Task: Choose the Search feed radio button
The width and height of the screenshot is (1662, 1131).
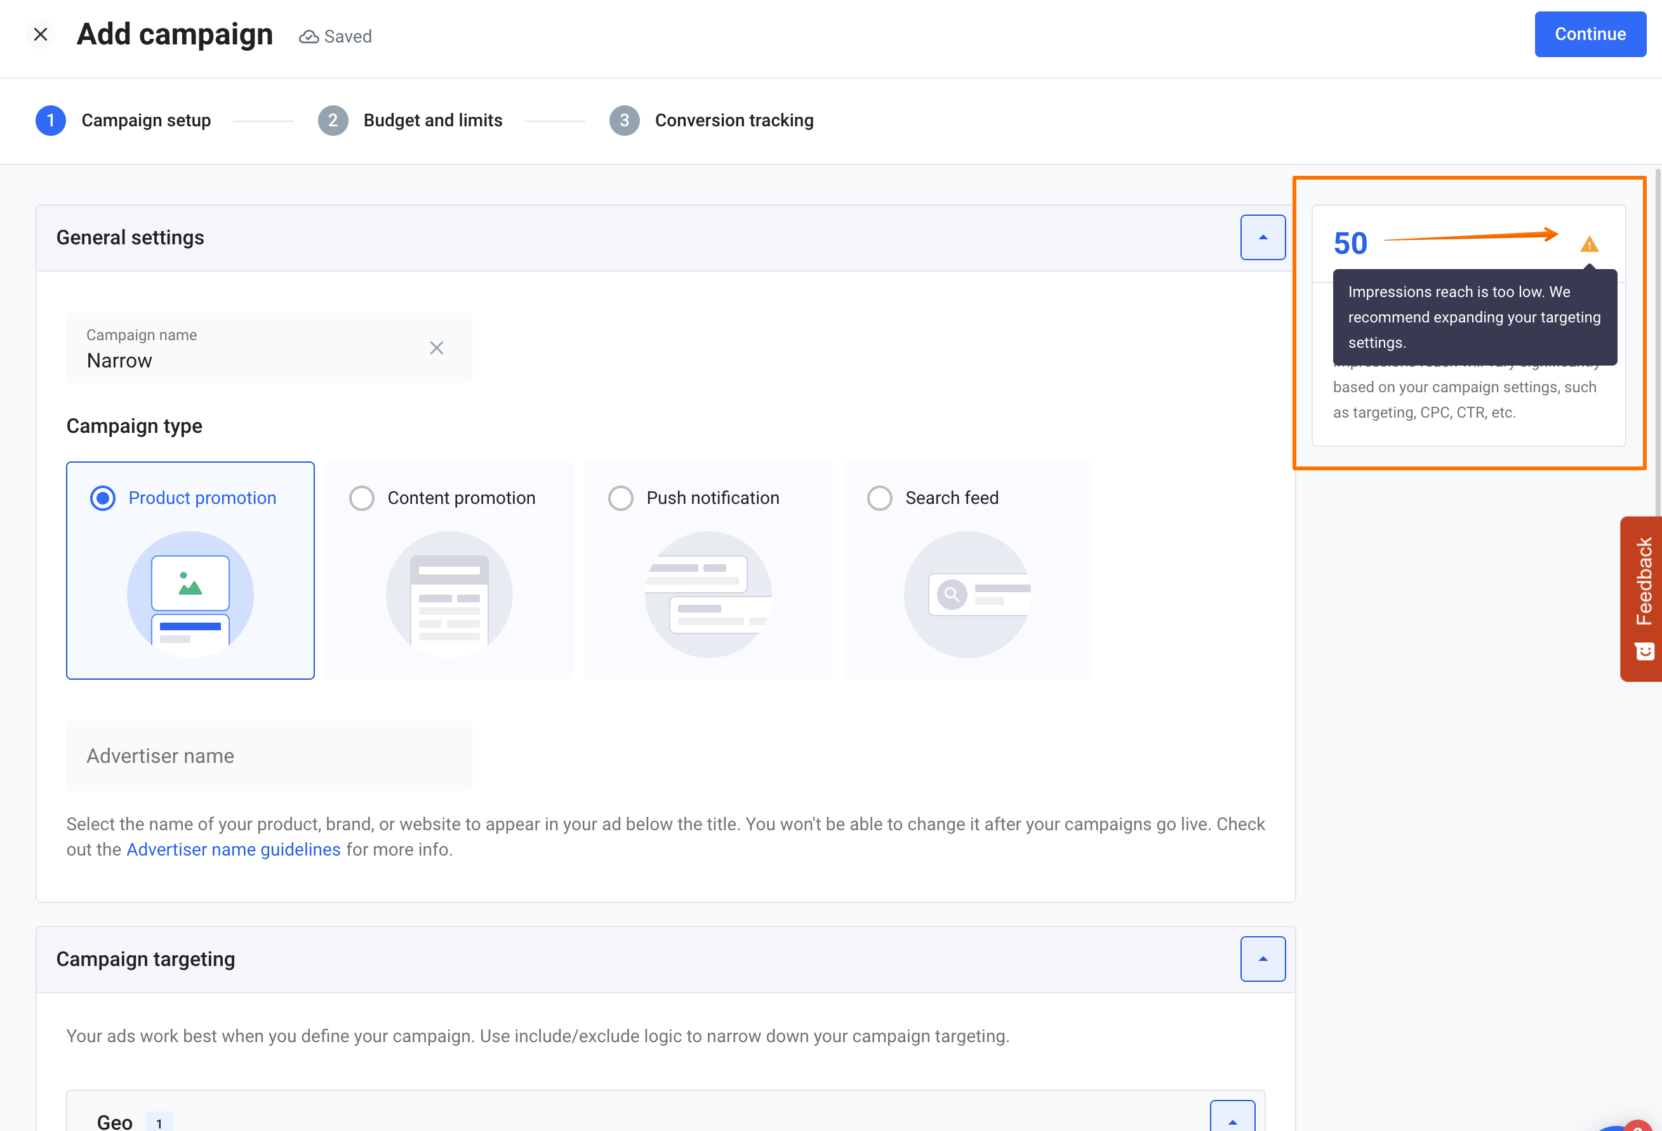Action: point(880,498)
